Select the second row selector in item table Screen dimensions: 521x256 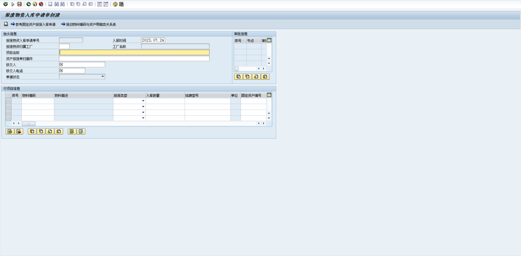[x=8, y=107]
